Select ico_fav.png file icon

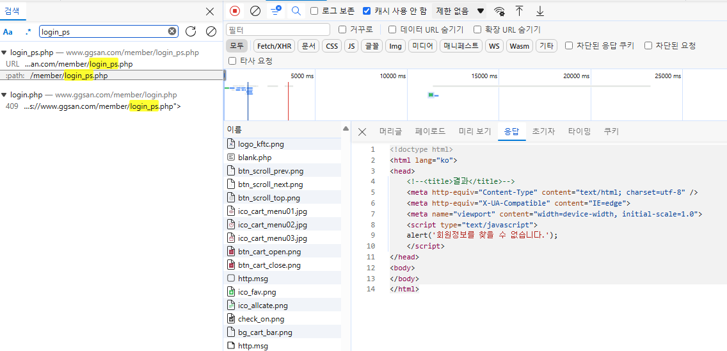(231, 292)
